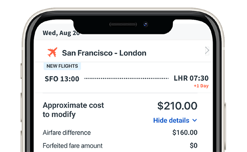Tap the NEW FLIGHTS badge

pyautogui.click(x=62, y=66)
